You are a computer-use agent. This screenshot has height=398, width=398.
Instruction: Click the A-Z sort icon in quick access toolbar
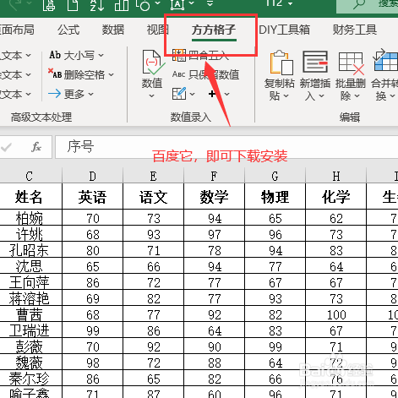click(x=97, y=5)
